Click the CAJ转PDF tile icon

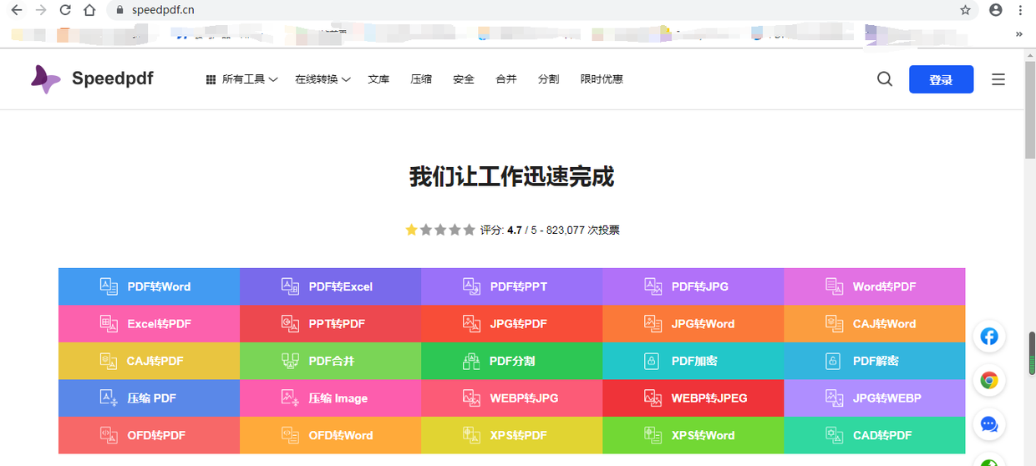(x=109, y=361)
